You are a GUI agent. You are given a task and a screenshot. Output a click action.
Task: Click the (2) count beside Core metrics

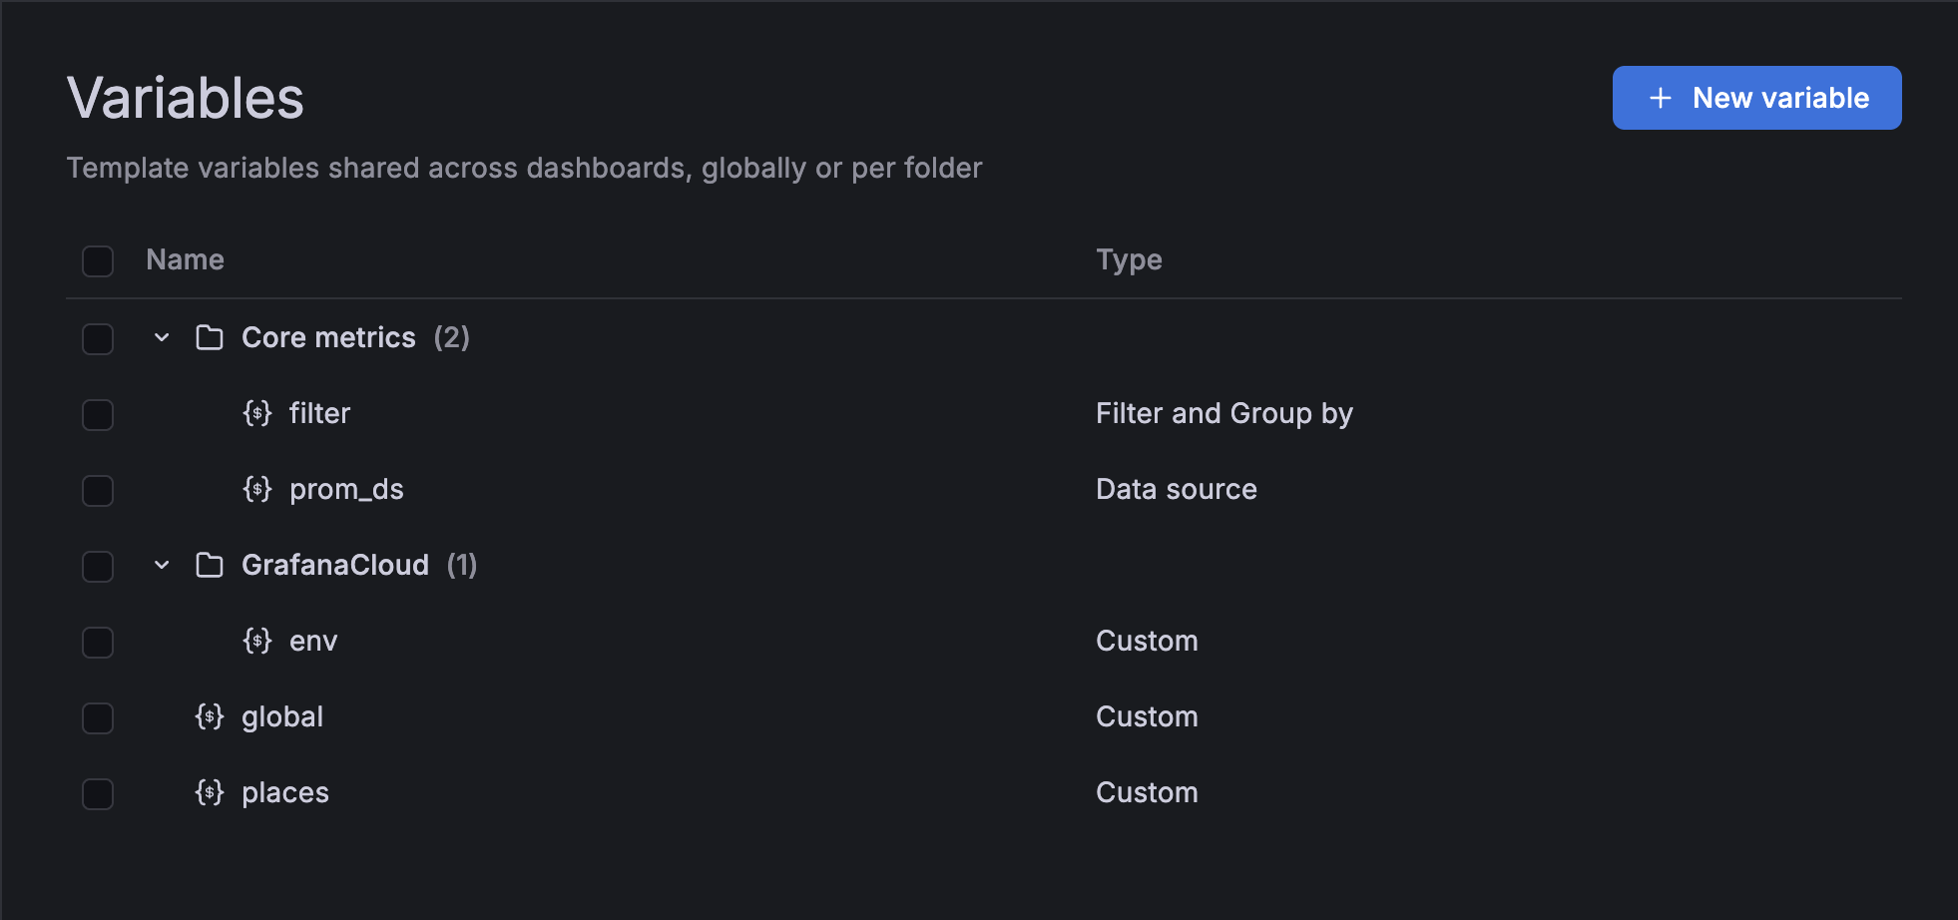point(452,337)
